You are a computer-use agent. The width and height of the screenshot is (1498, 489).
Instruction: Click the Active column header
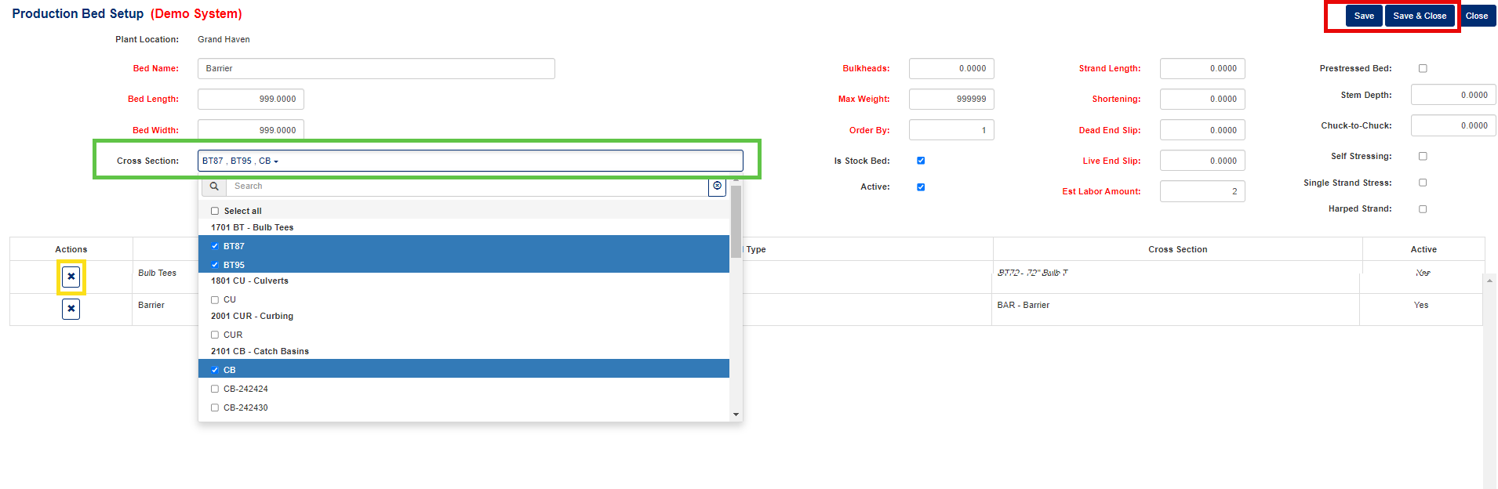[x=1423, y=249]
